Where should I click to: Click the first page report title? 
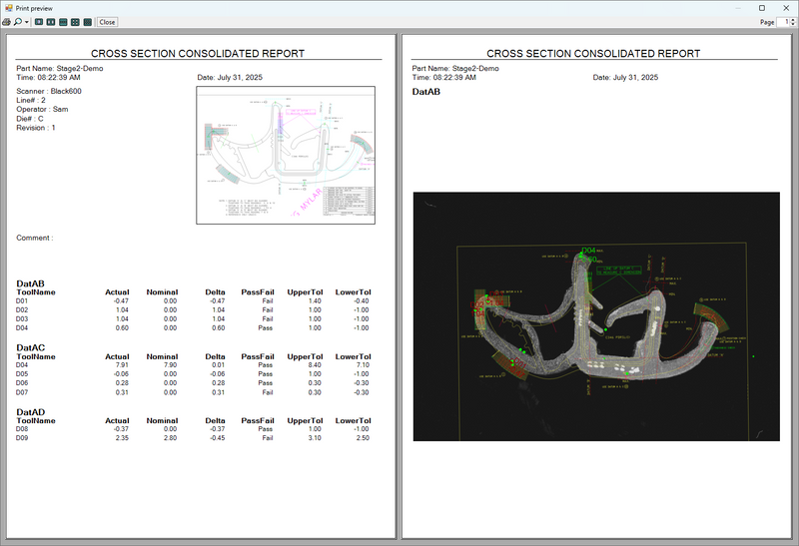tap(198, 54)
